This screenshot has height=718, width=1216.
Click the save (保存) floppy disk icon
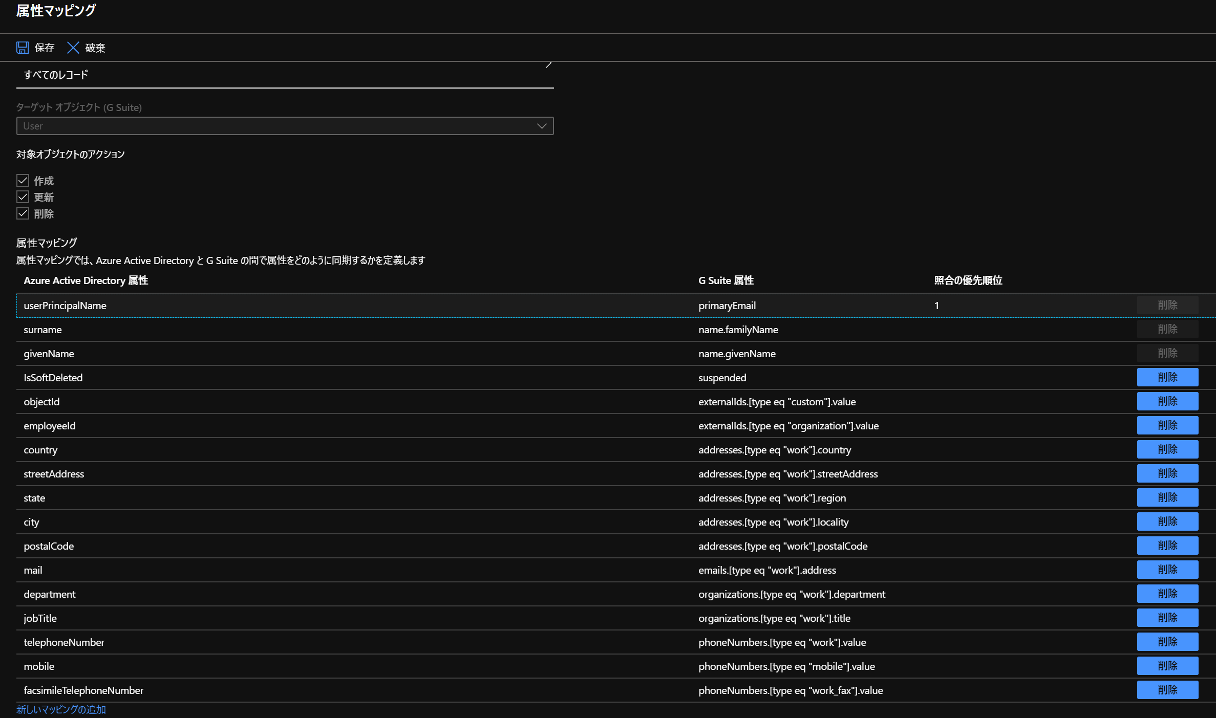point(23,48)
